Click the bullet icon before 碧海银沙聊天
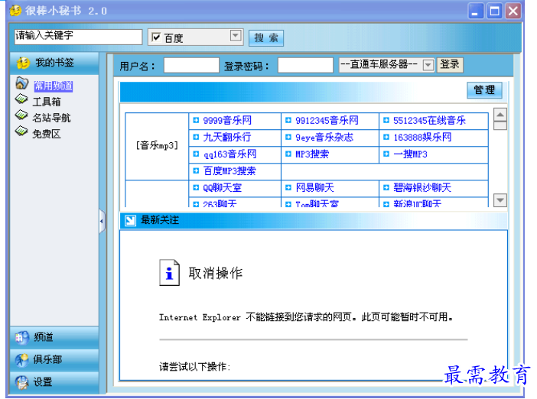The height and width of the screenshot is (399, 537). coord(386,187)
